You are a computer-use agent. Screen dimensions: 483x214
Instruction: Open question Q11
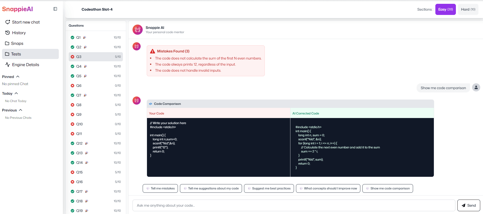(96, 134)
